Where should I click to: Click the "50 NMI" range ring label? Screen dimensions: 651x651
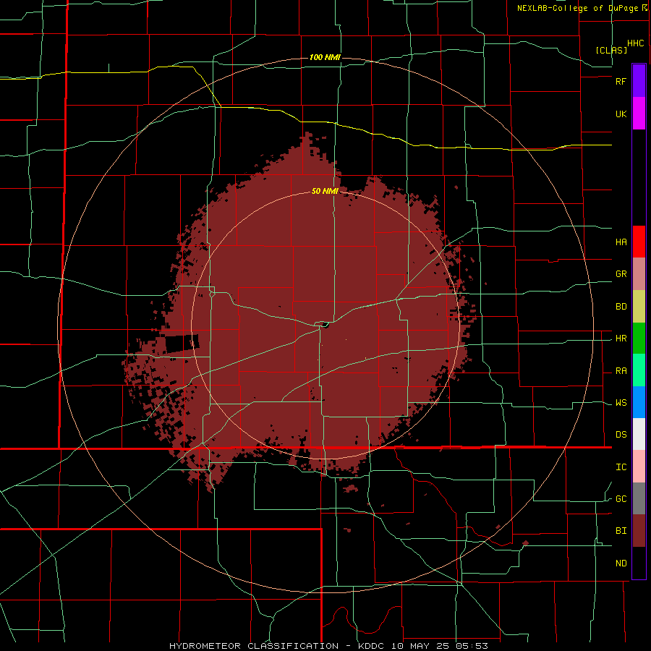pyautogui.click(x=325, y=192)
